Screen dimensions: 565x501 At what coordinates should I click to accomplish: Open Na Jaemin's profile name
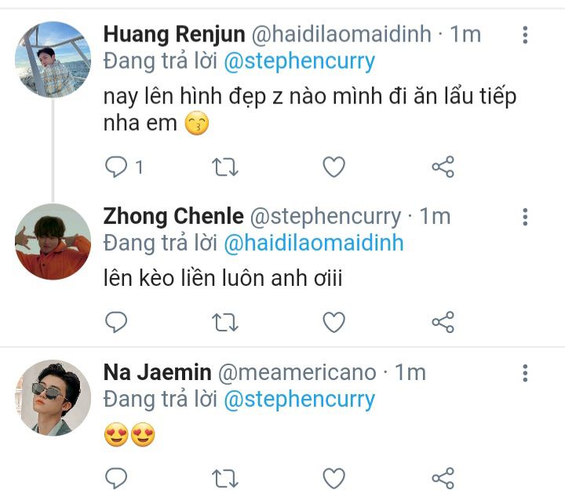(x=157, y=372)
